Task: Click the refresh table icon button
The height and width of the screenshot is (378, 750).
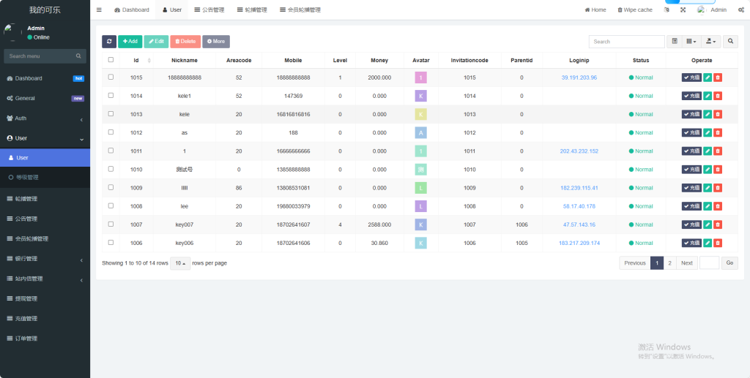Action: 108,42
